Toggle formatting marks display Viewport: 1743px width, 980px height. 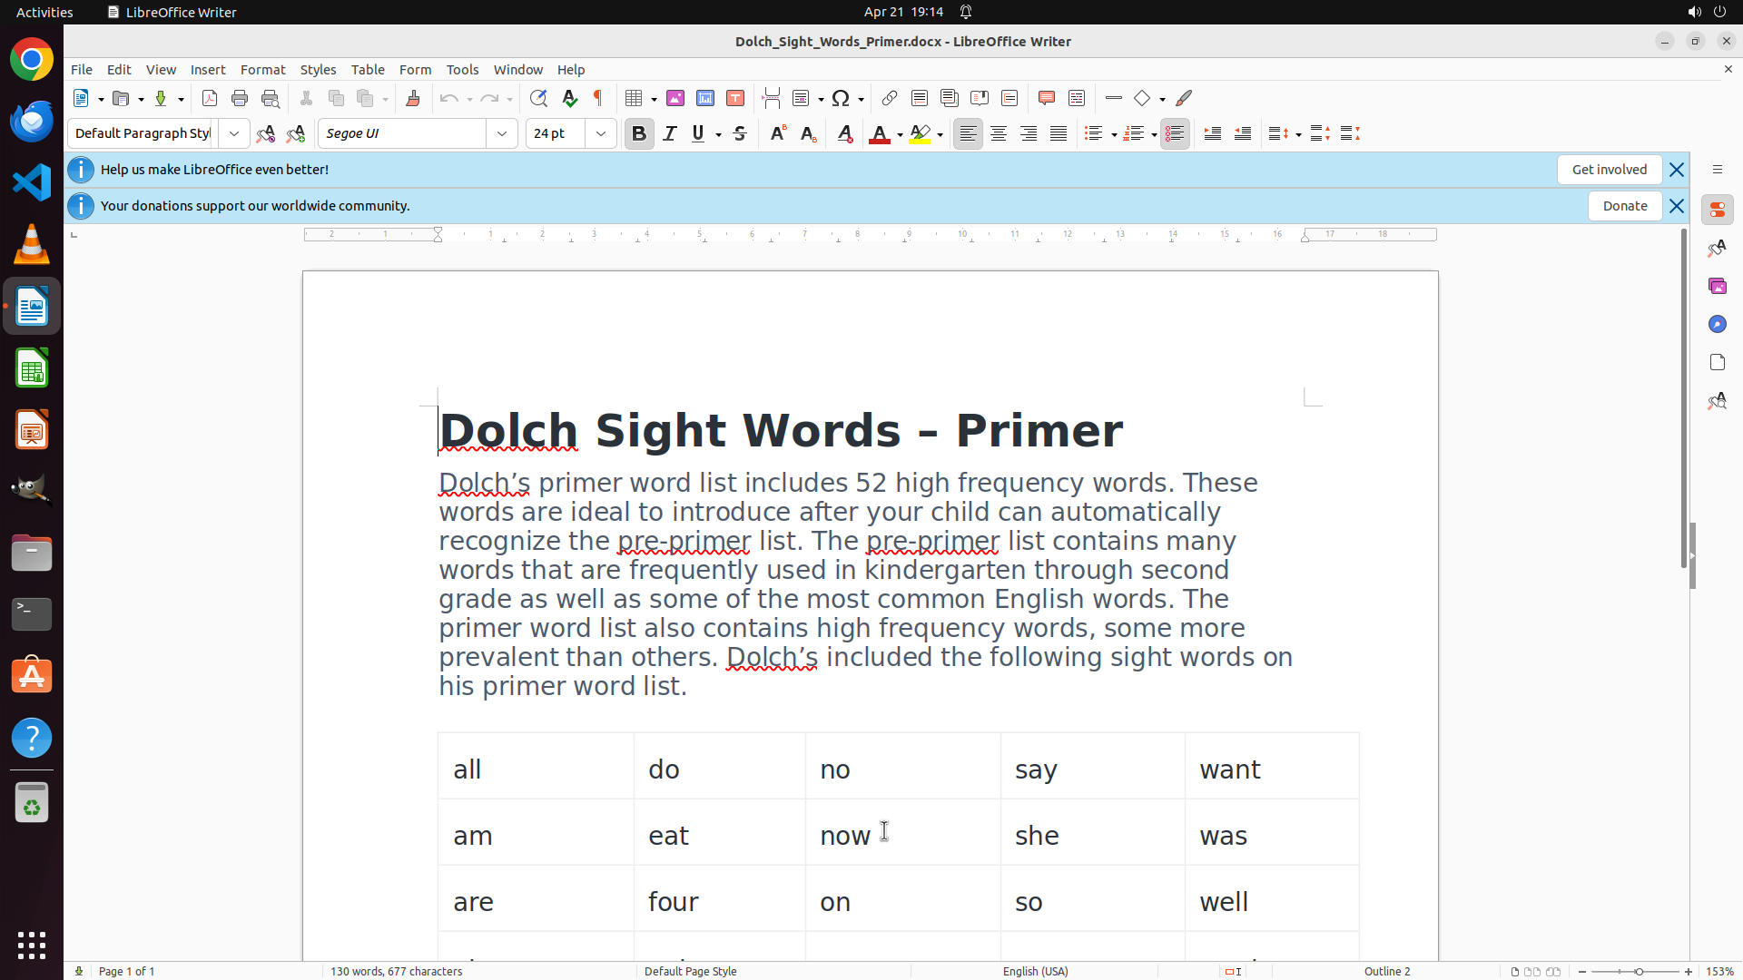(x=598, y=98)
